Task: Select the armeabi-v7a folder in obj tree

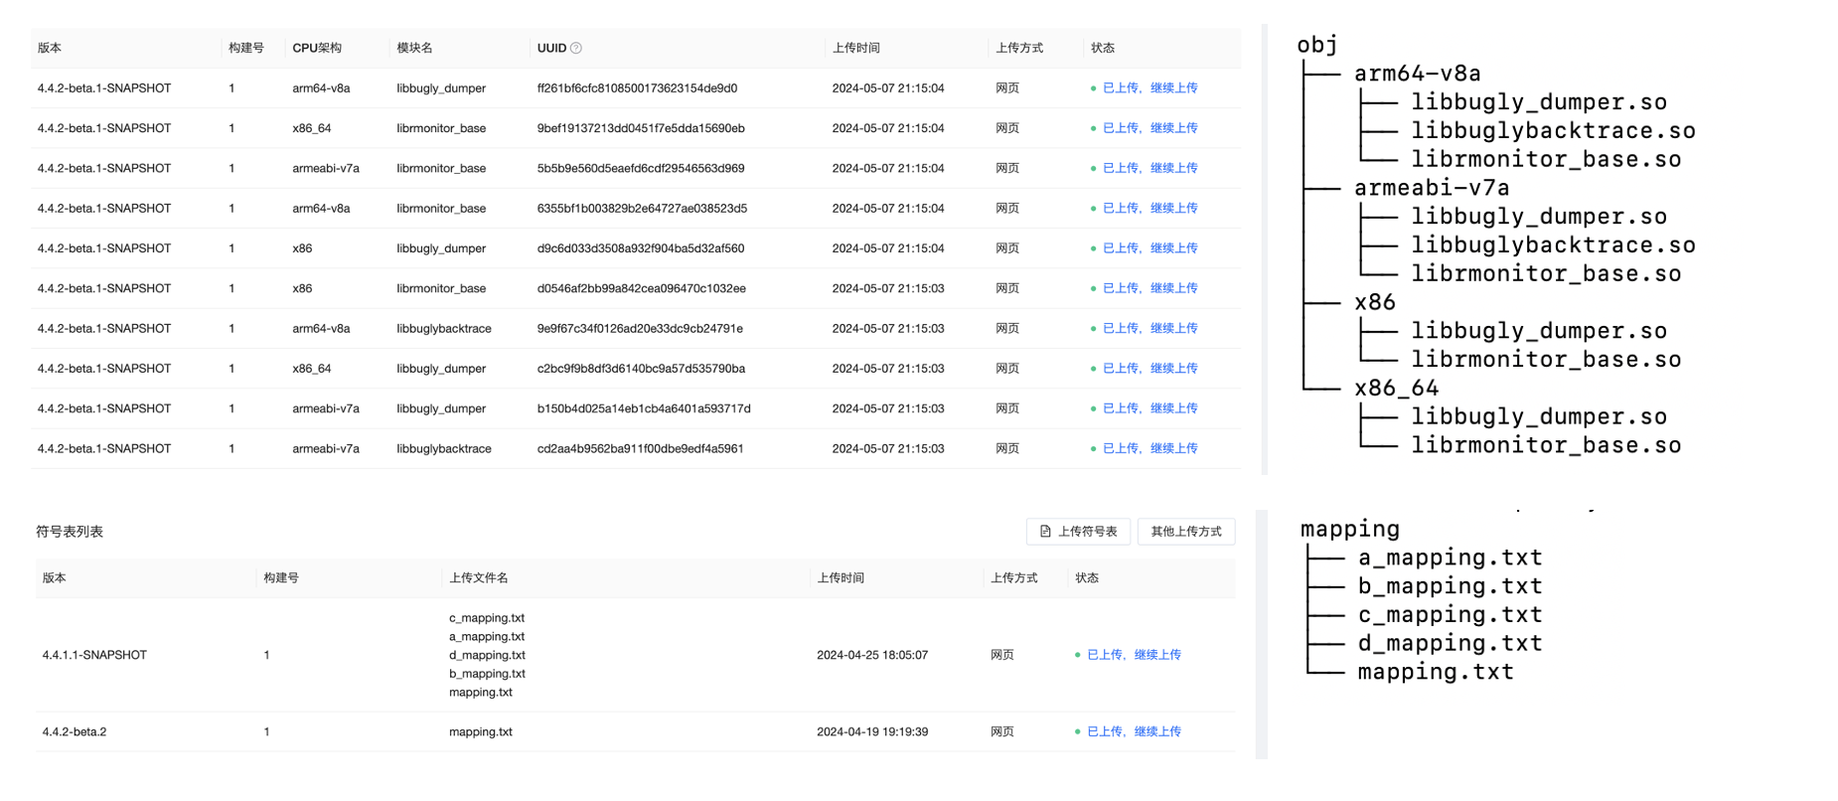Action: click(1432, 188)
